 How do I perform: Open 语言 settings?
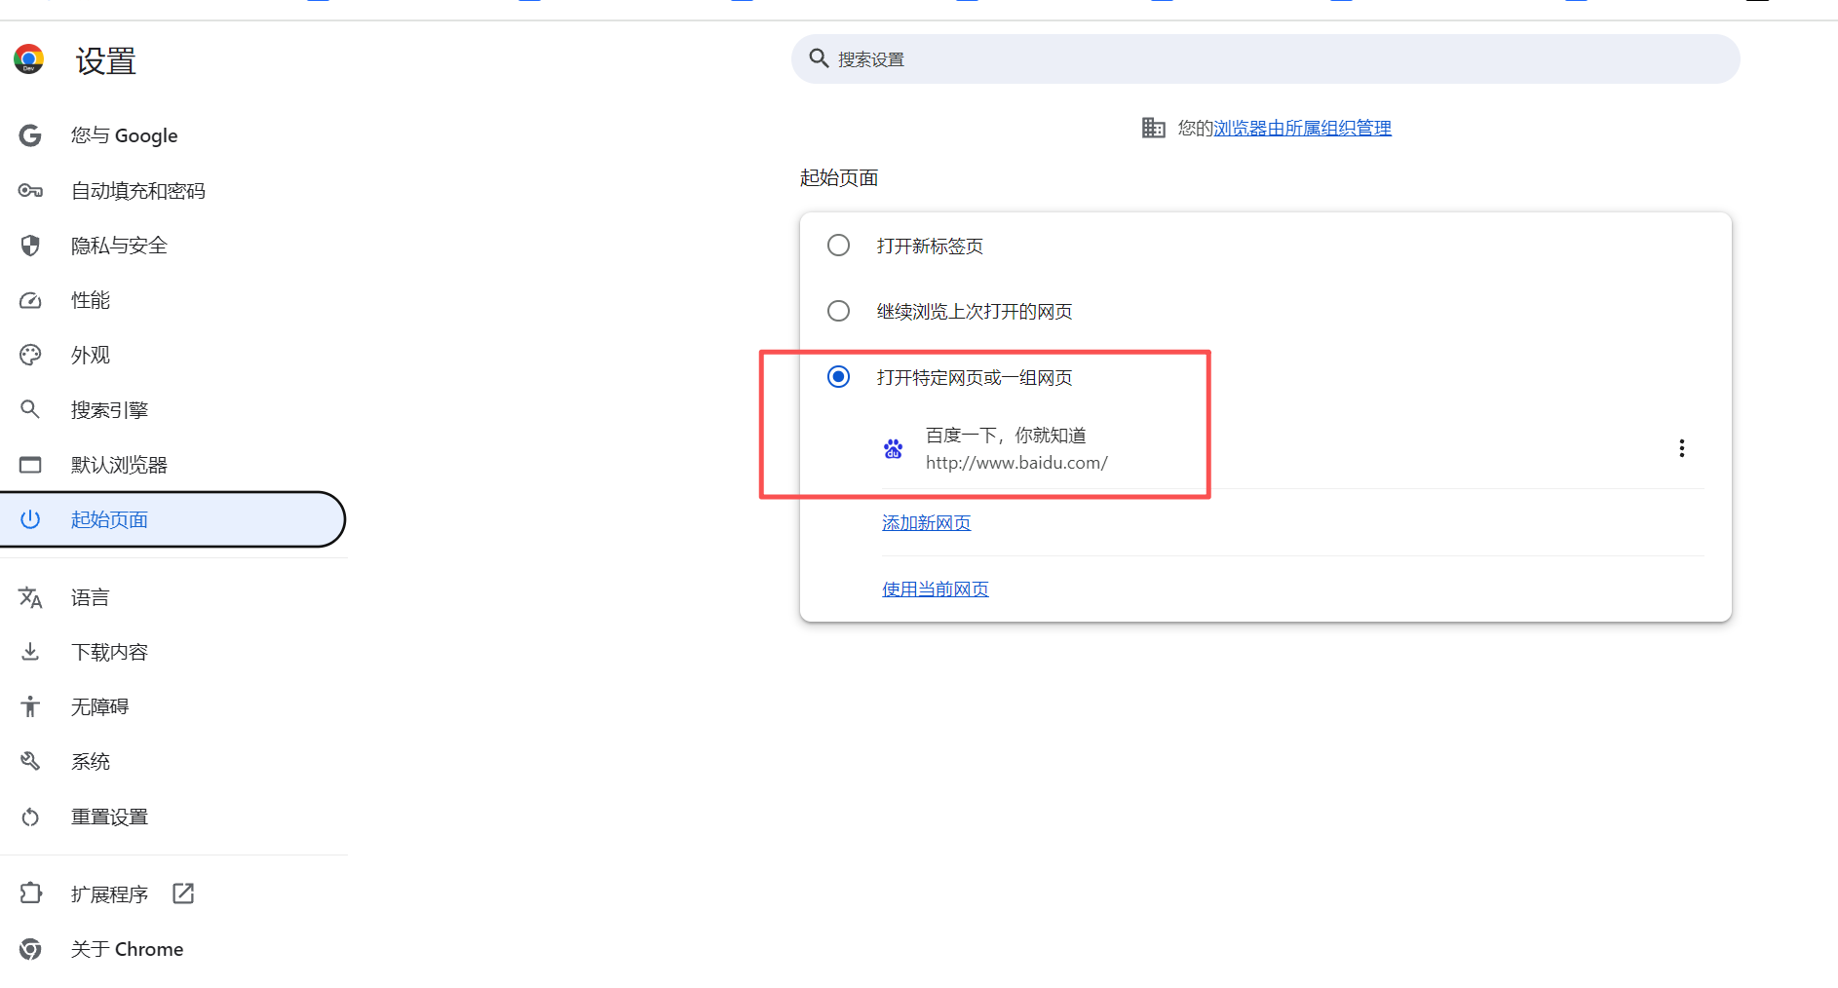click(172, 597)
